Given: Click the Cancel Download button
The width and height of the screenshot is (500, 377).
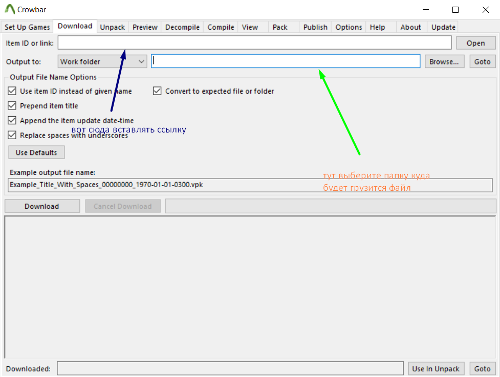Looking at the screenshot, I should point(123,206).
